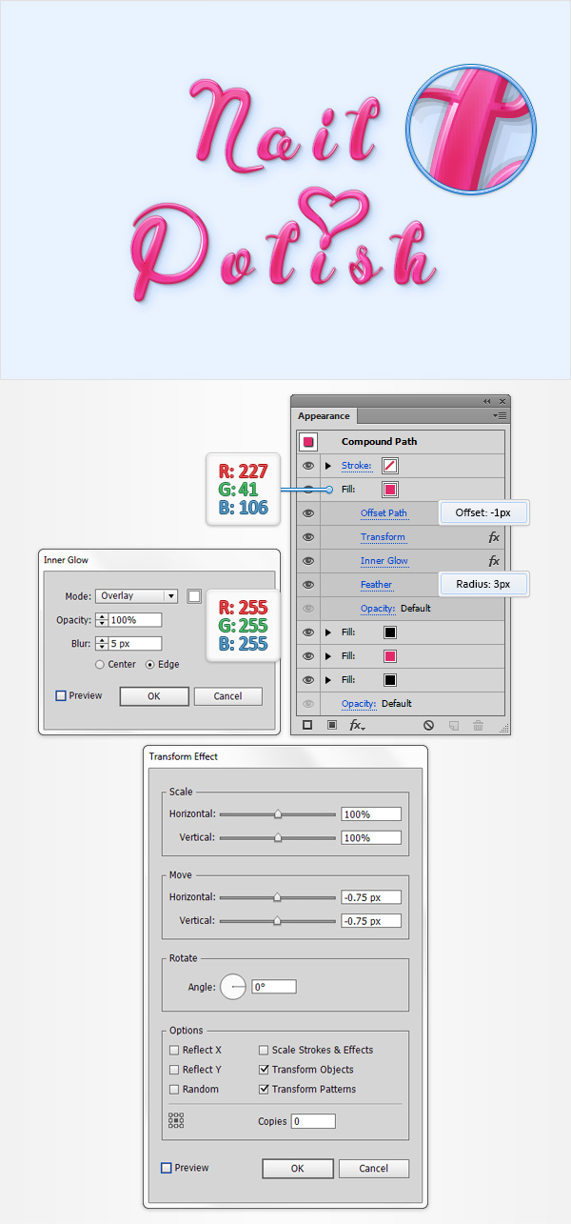Click Scale Vertical slider handle
This screenshot has width=571, height=1224.
pos(278,838)
